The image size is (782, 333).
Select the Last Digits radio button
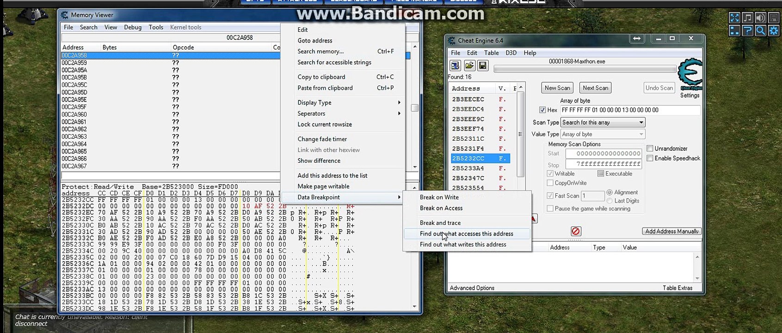click(610, 201)
